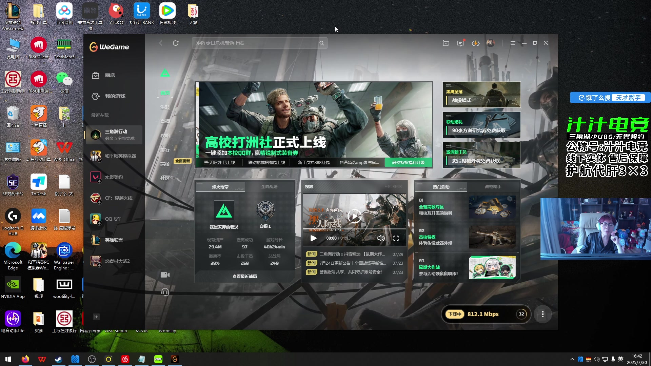Switch to 社区 game tab
Image resolution: width=651 pixels, height=366 pixels.
click(165, 178)
